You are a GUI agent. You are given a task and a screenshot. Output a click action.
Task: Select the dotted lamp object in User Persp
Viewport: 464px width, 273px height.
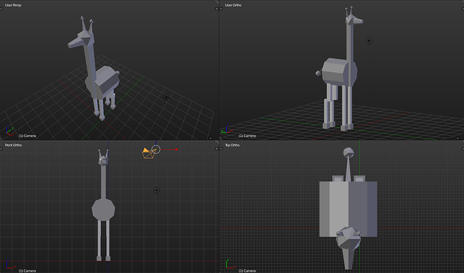coord(167,97)
